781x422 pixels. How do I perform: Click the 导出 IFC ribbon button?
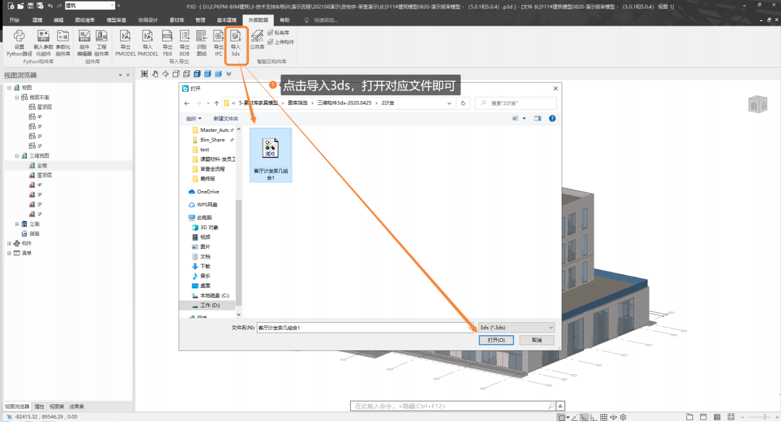click(218, 43)
